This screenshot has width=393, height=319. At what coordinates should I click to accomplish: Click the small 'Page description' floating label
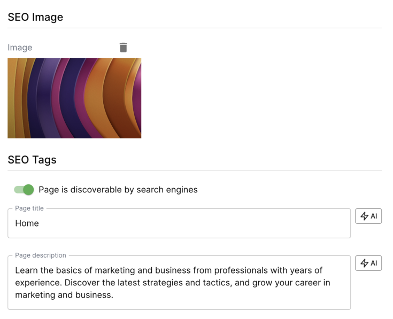click(x=41, y=255)
